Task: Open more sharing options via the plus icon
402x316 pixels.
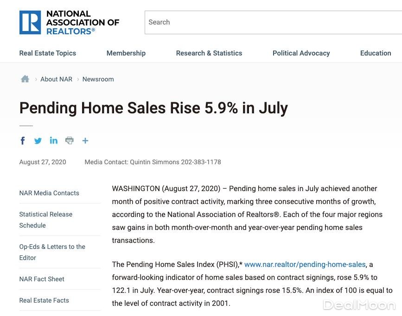Action: pos(85,141)
